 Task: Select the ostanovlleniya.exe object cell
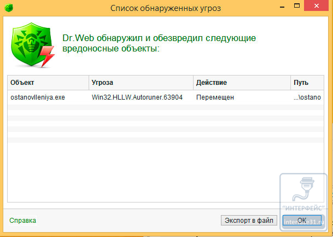(x=38, y=97)
